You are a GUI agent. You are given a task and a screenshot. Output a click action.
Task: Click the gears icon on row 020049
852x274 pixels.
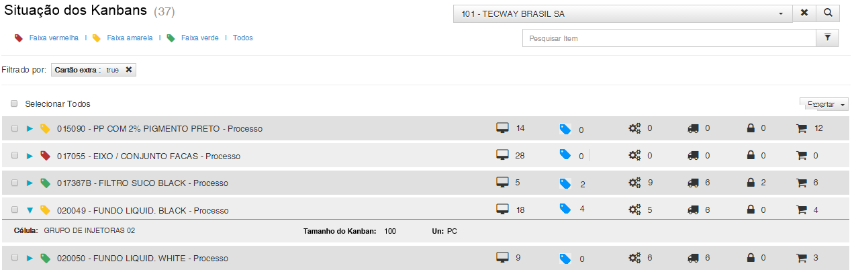coord(634,210)
